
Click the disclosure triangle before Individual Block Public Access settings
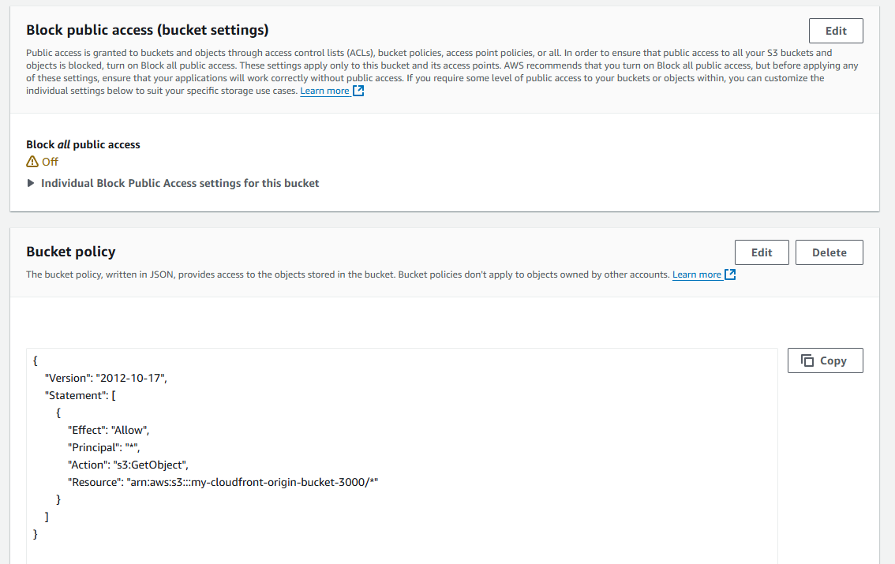tap(30, 183)
